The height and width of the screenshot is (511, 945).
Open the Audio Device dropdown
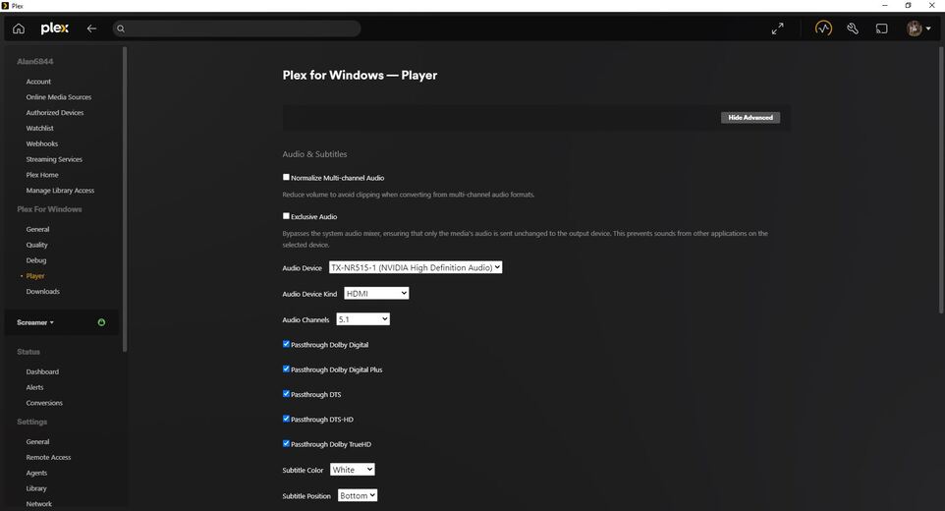(416, 267)
